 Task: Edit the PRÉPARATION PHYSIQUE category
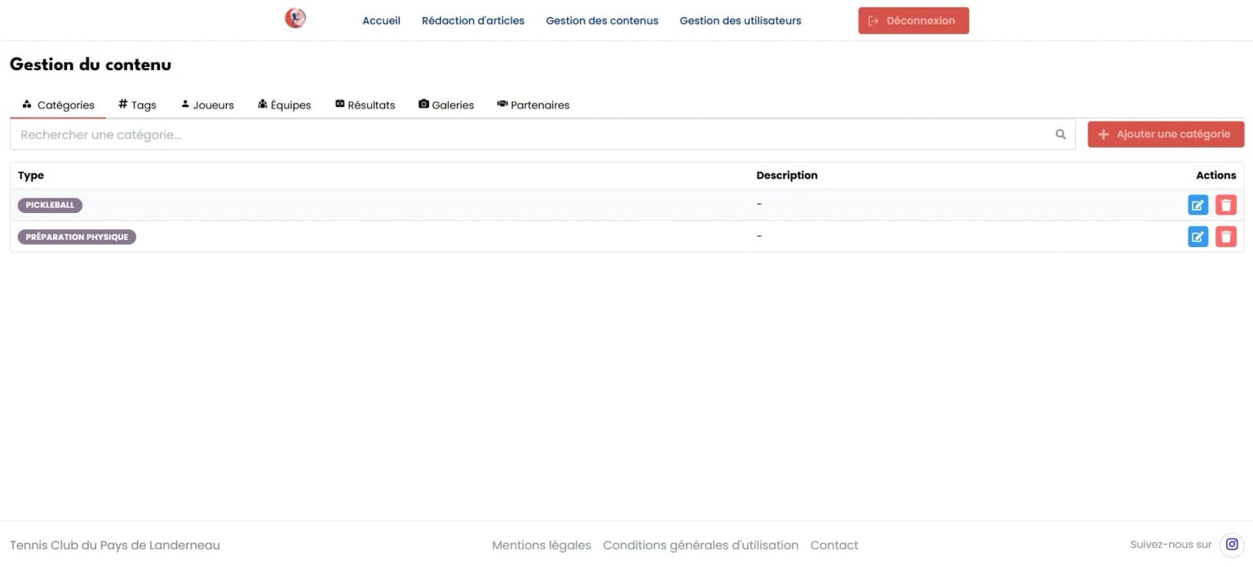tap(1197, 237)
